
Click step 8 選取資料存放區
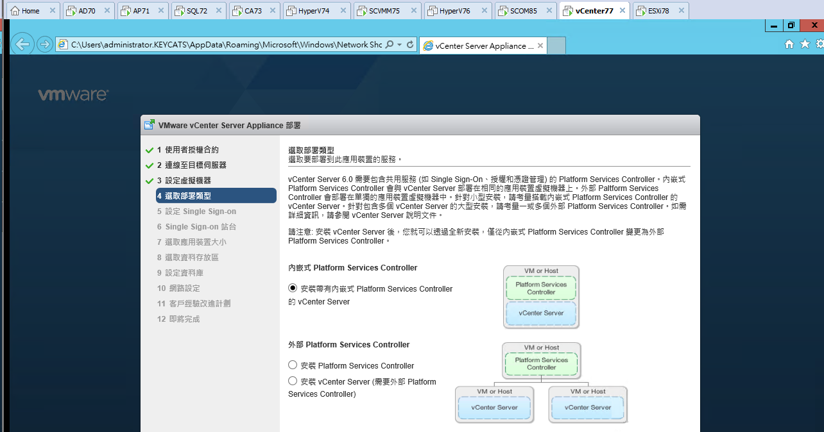(187, 258)
